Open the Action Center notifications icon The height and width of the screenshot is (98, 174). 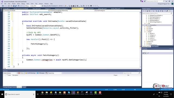(171, 94)
